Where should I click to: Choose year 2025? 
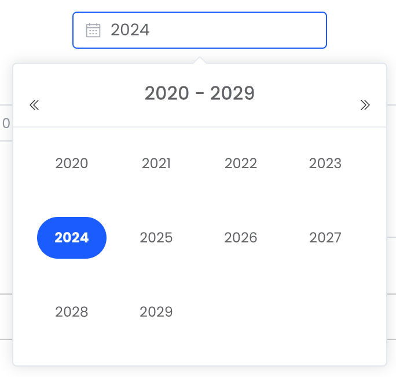(156, 238)
